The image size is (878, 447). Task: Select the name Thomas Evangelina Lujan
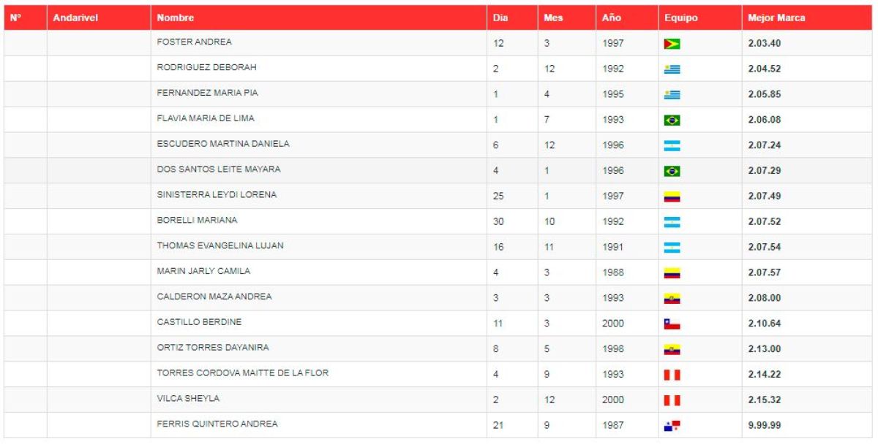pos(220,245)
